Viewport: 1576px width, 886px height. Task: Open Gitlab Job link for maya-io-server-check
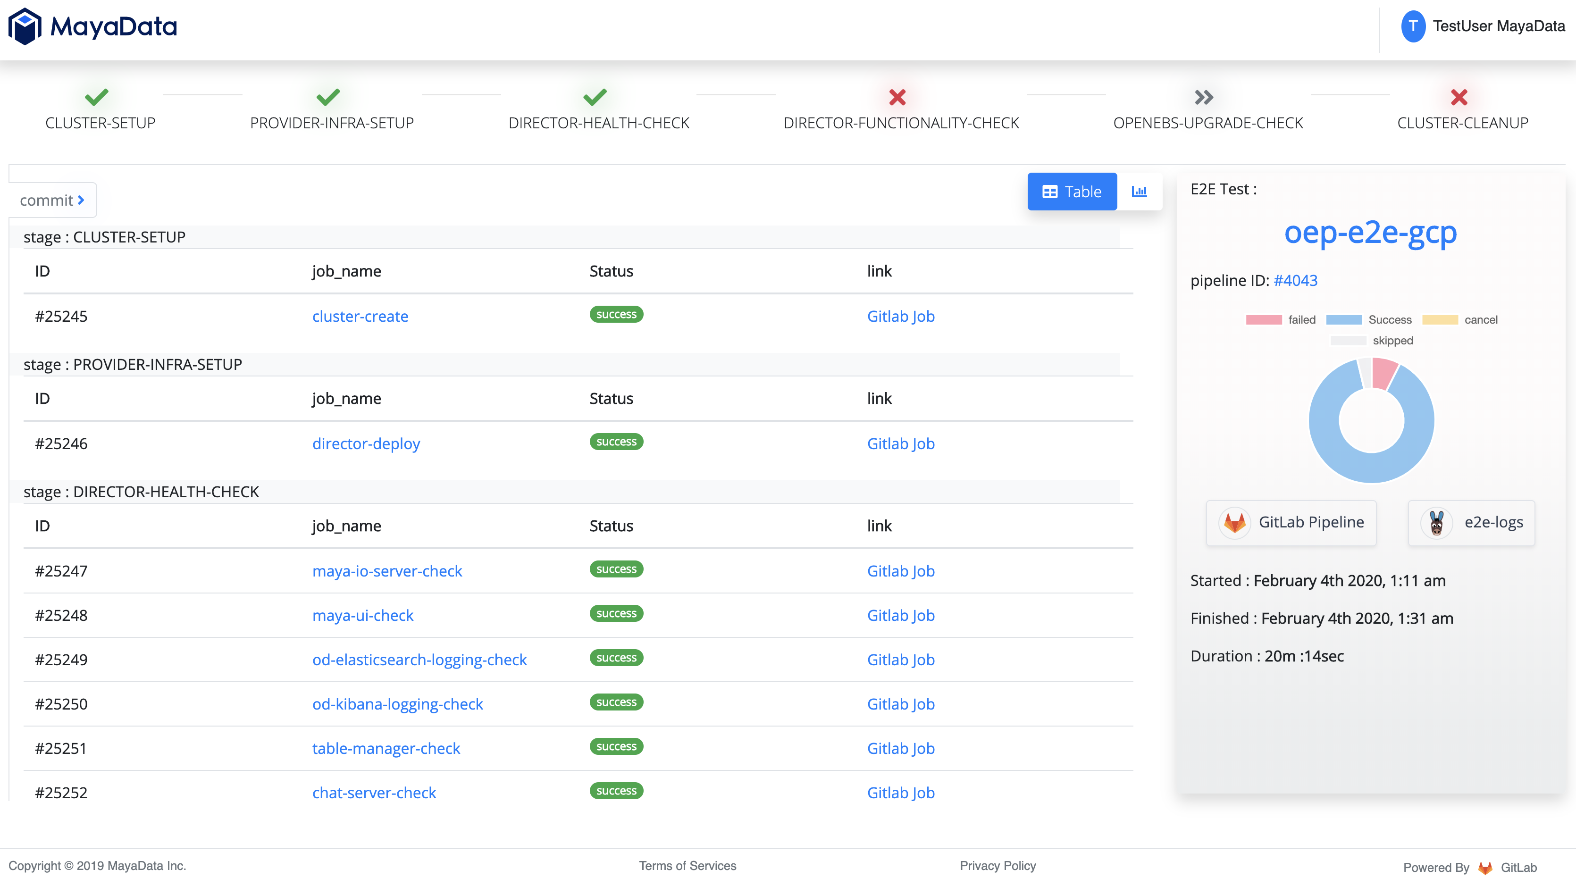click(901, 571)
